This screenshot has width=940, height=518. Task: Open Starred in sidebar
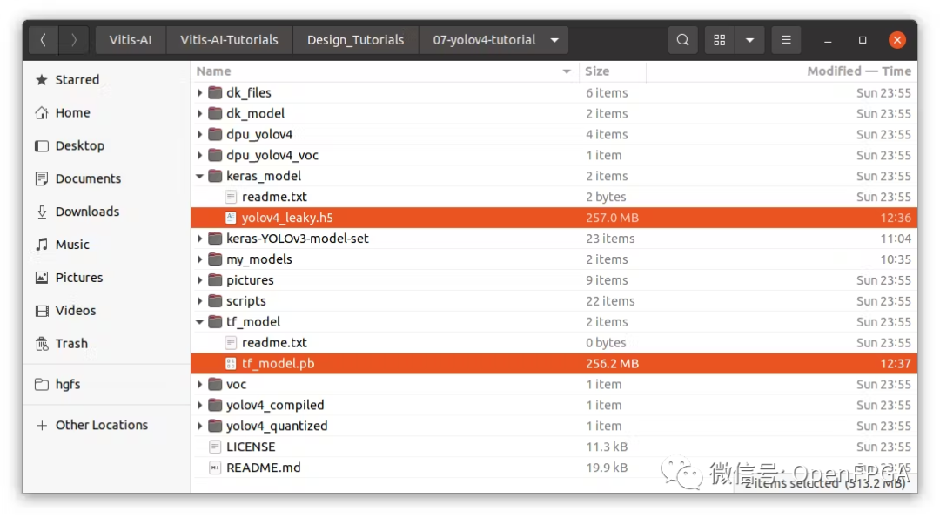click(77, 80)
